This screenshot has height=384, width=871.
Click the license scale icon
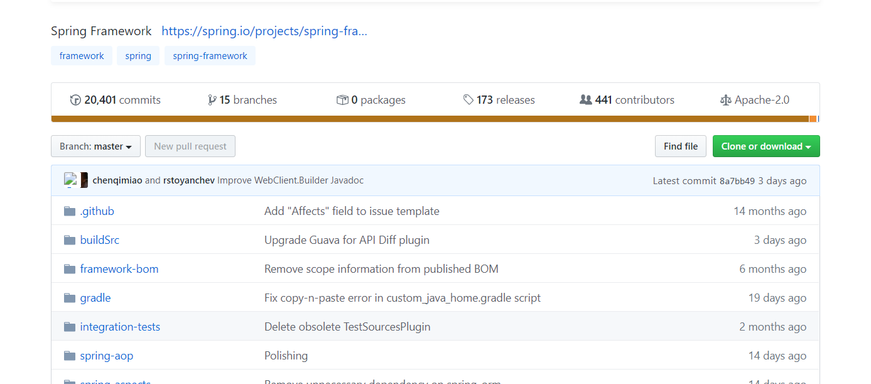[726, 100]
